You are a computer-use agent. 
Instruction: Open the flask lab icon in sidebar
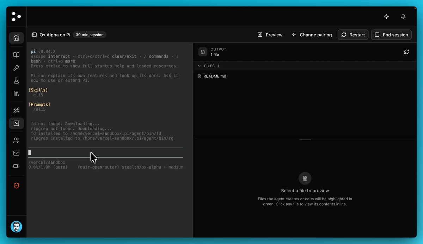click(16, 81)
